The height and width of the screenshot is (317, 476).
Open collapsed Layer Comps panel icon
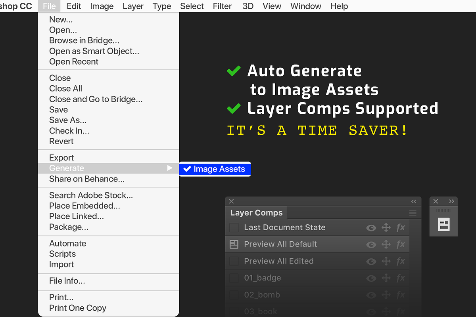(x=443, y=224)
